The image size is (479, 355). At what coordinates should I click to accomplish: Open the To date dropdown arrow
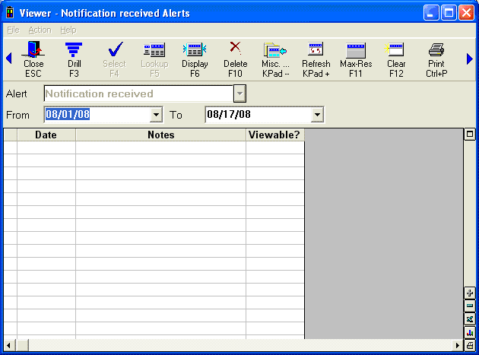(317, 115)
